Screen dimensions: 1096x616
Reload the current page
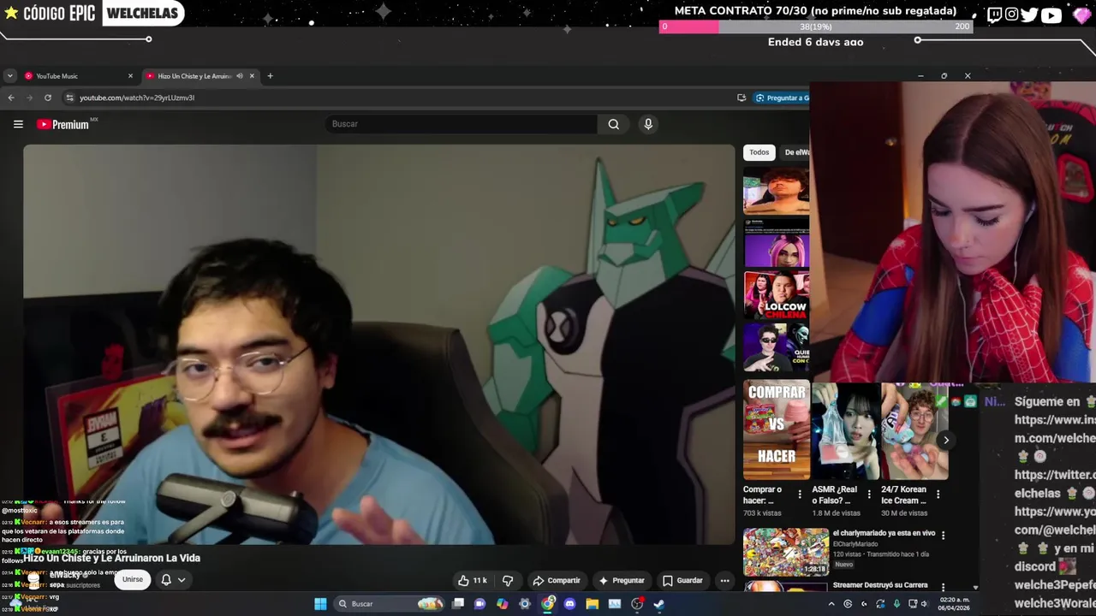(x=48, y=98)
